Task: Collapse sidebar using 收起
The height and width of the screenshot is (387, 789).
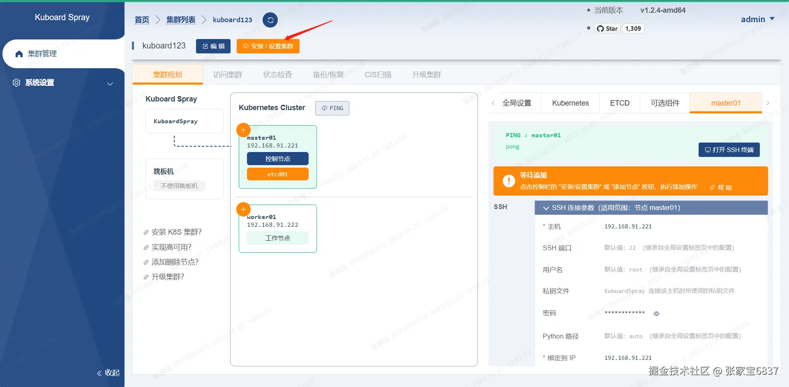Action: 108,373
